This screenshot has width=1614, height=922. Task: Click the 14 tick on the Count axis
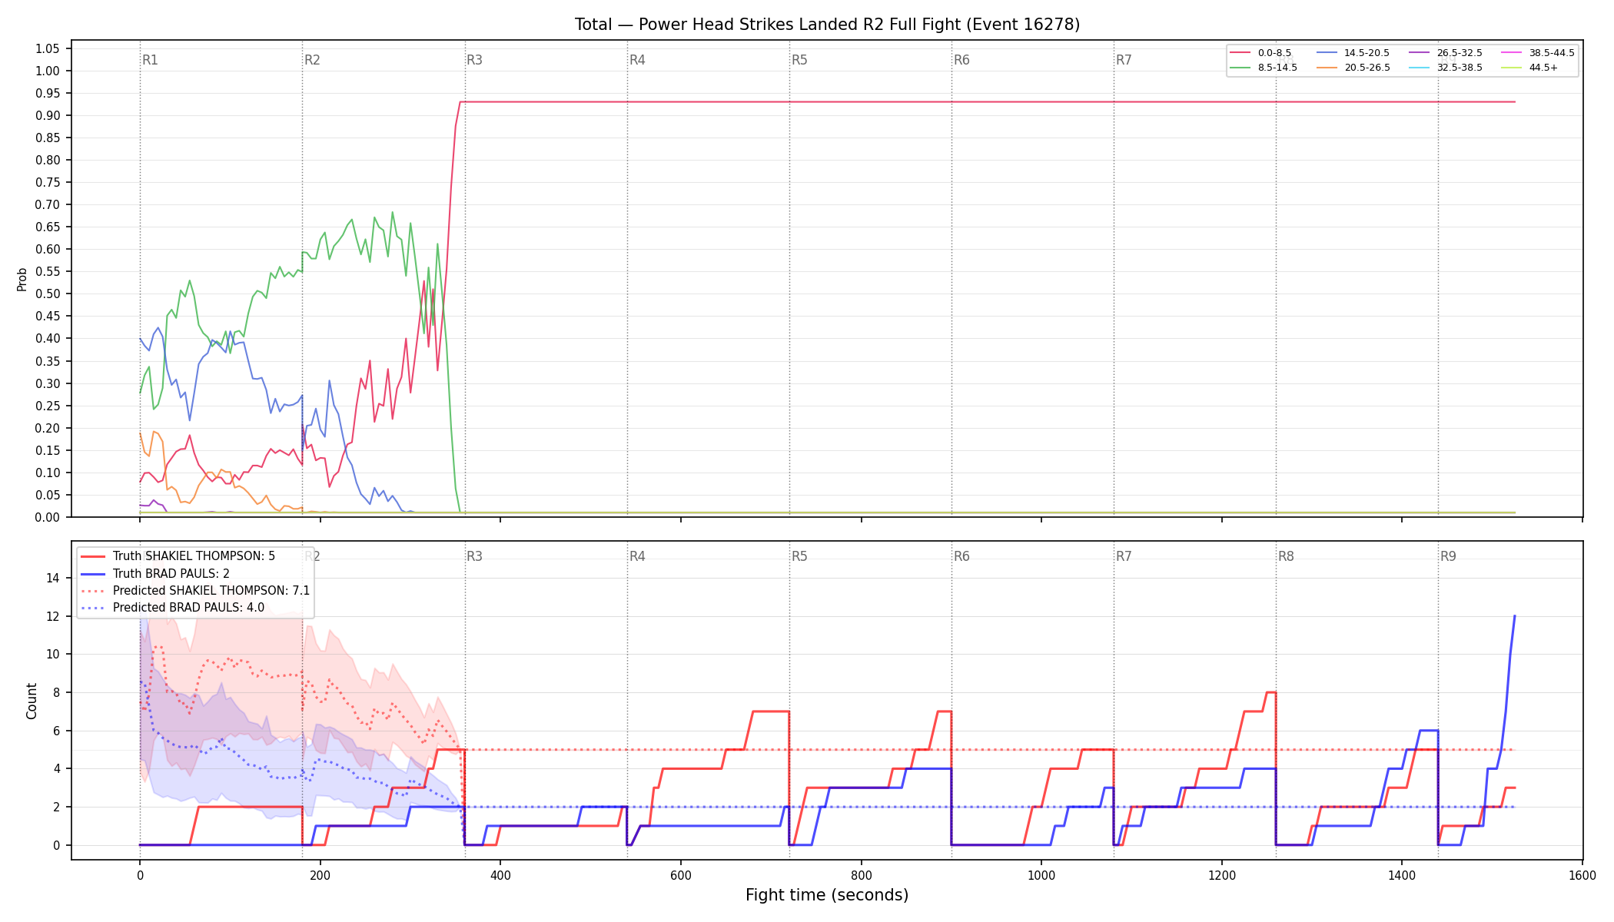(53, 578)
